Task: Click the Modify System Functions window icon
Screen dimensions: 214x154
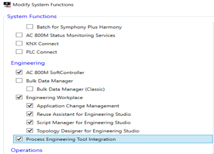Action: coord(6,5)
